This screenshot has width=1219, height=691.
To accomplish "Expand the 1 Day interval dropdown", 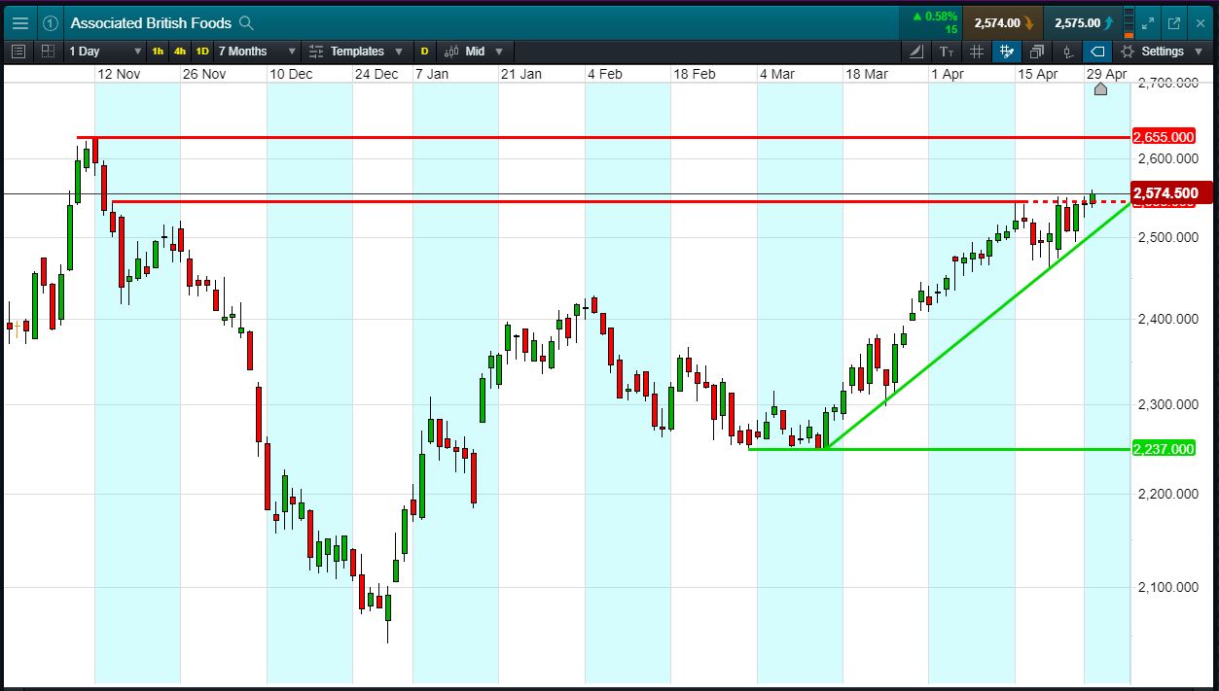I will [x=105, y=52].
